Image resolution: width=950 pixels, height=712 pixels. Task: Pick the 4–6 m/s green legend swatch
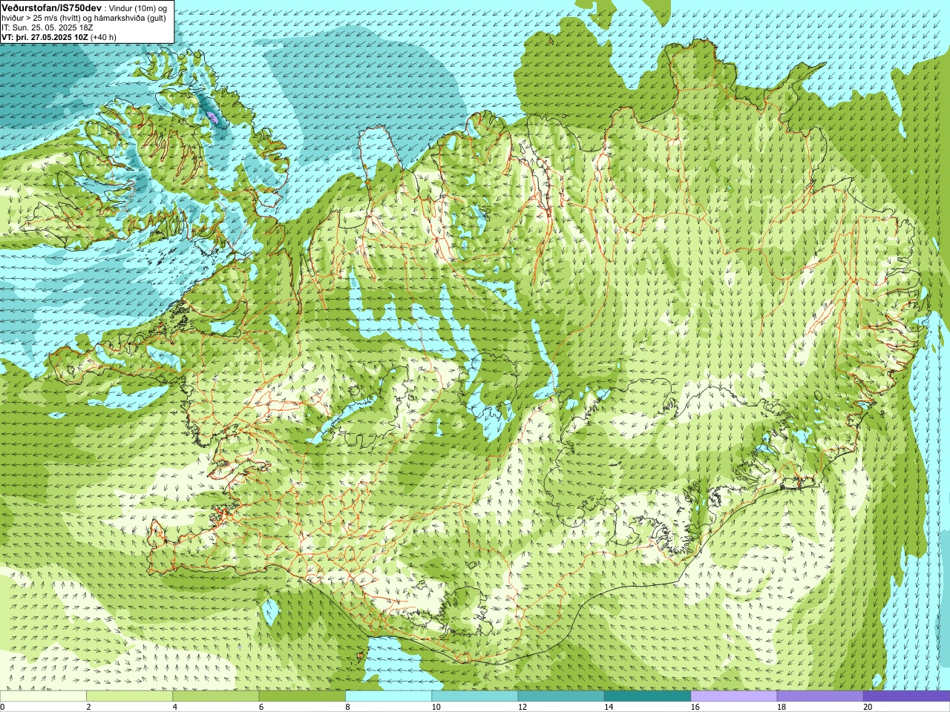tap(215, 696)
